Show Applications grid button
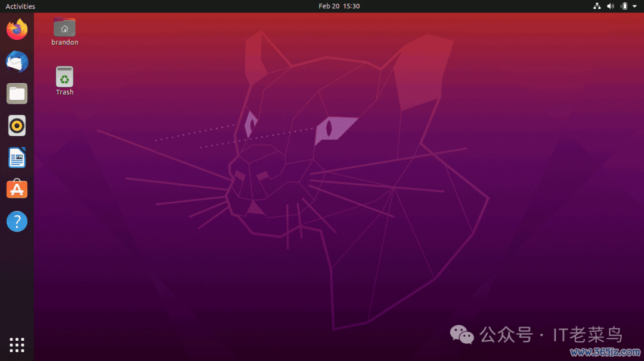 click(17, 345)
